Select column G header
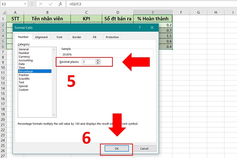 [198, 12]
